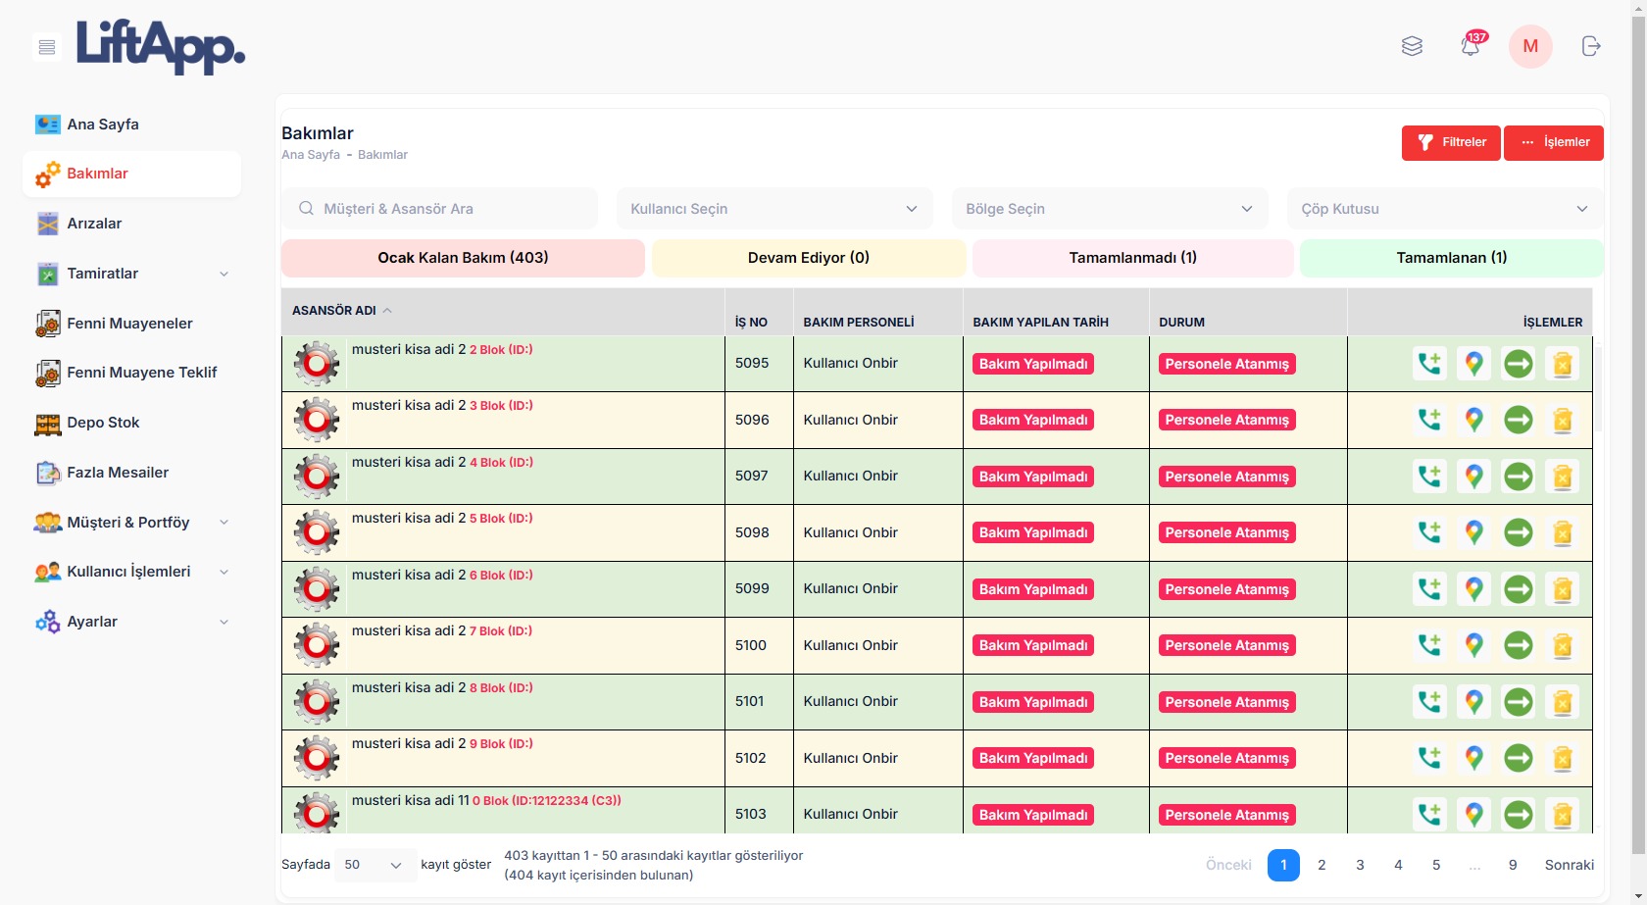Click the layers stack icon in header
This screenshot has width=1647, height=905.
pyautogui.click(x=1412, y=46)
